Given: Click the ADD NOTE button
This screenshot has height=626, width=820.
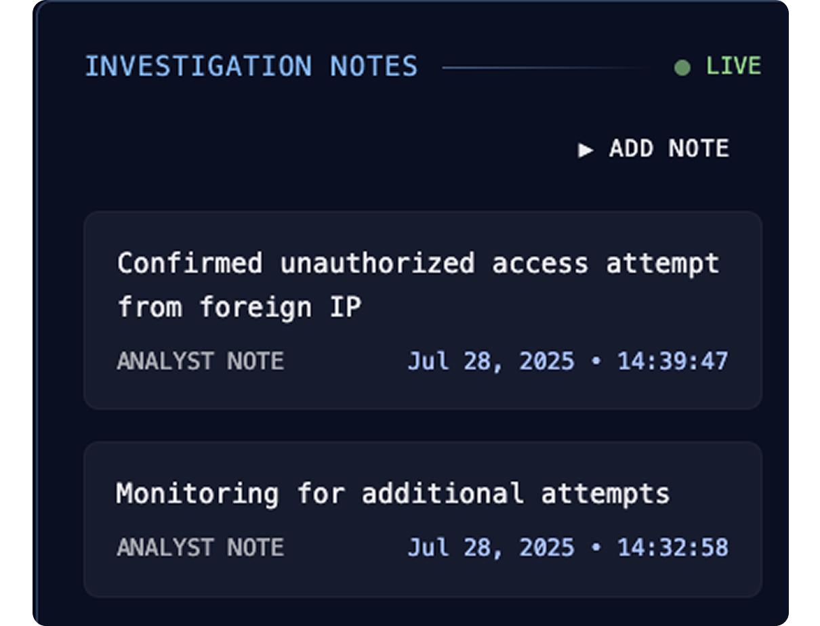Looking at the screenshot, I should [653, 149].
